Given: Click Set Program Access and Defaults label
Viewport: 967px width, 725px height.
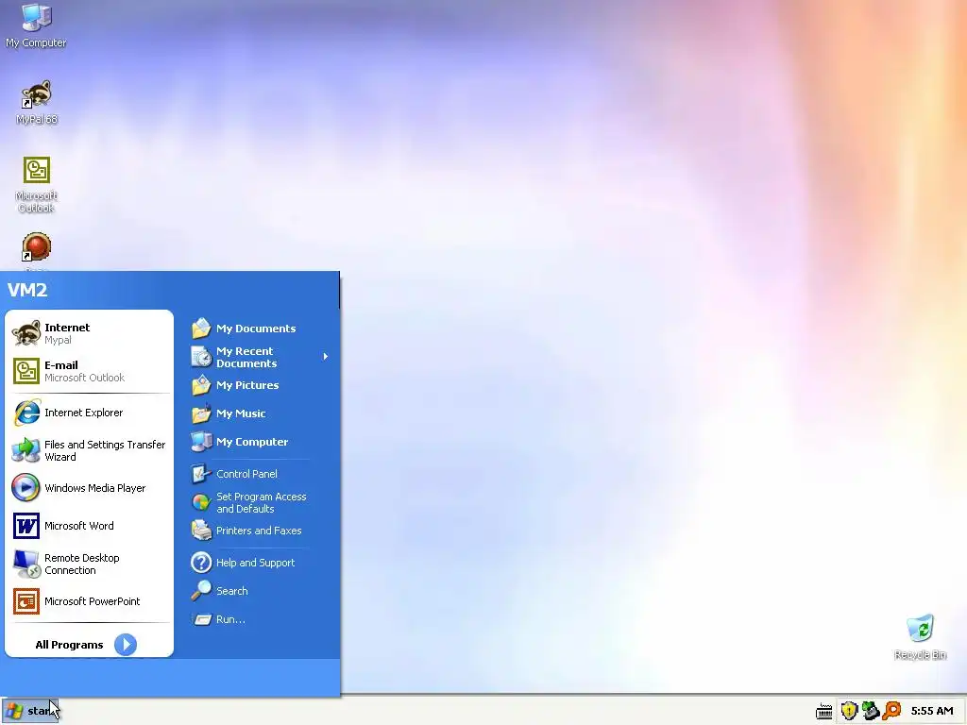Looking at the screenshot, I should coord(261,502).
